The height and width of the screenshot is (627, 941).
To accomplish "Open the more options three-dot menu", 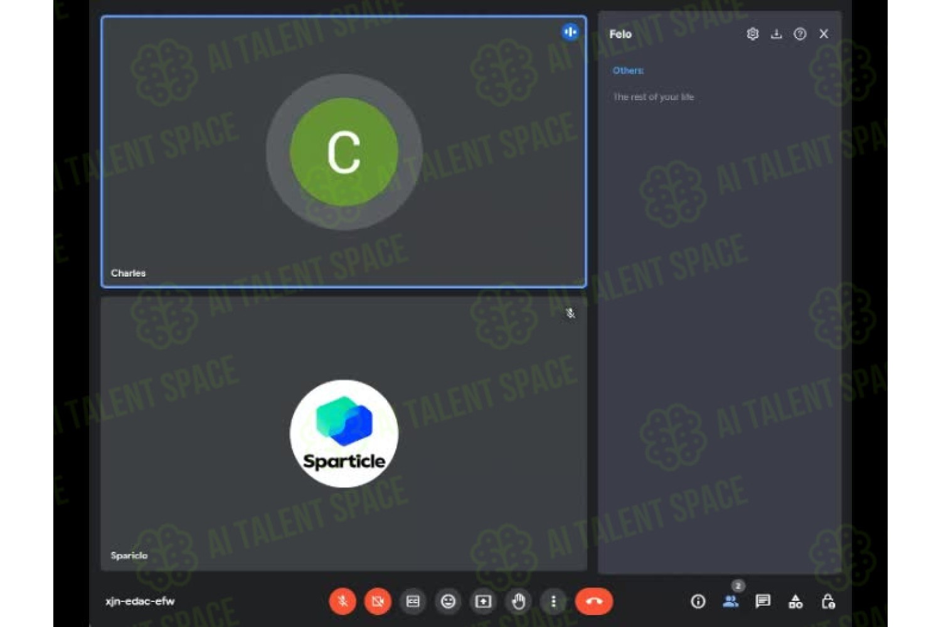I will pyautogui.click(x=553, y=601).
